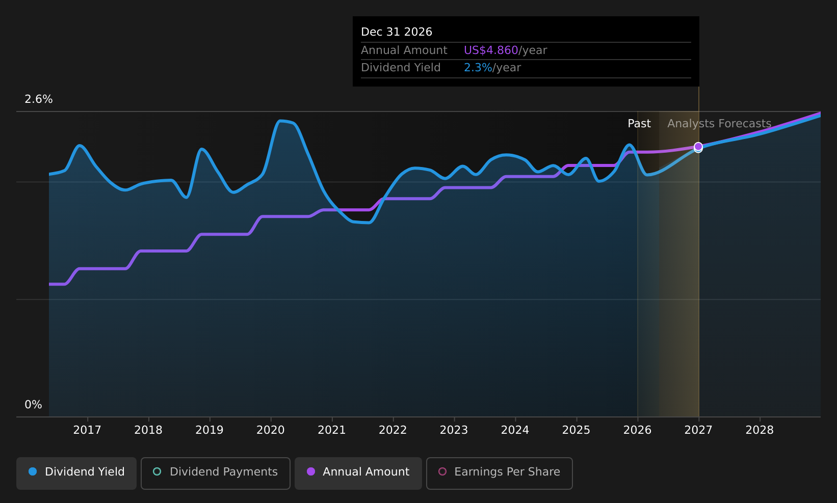Screen dimensions: 837x503
Task: Click the 2.6% y-axis label
Action: [39, 99]
